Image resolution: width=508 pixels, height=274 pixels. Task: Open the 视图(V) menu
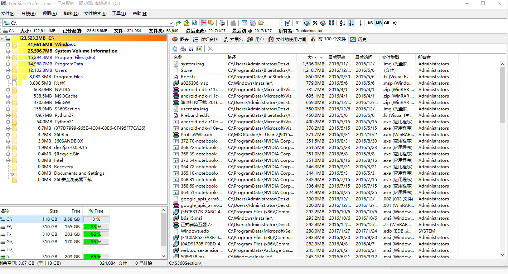coord(49,14)
